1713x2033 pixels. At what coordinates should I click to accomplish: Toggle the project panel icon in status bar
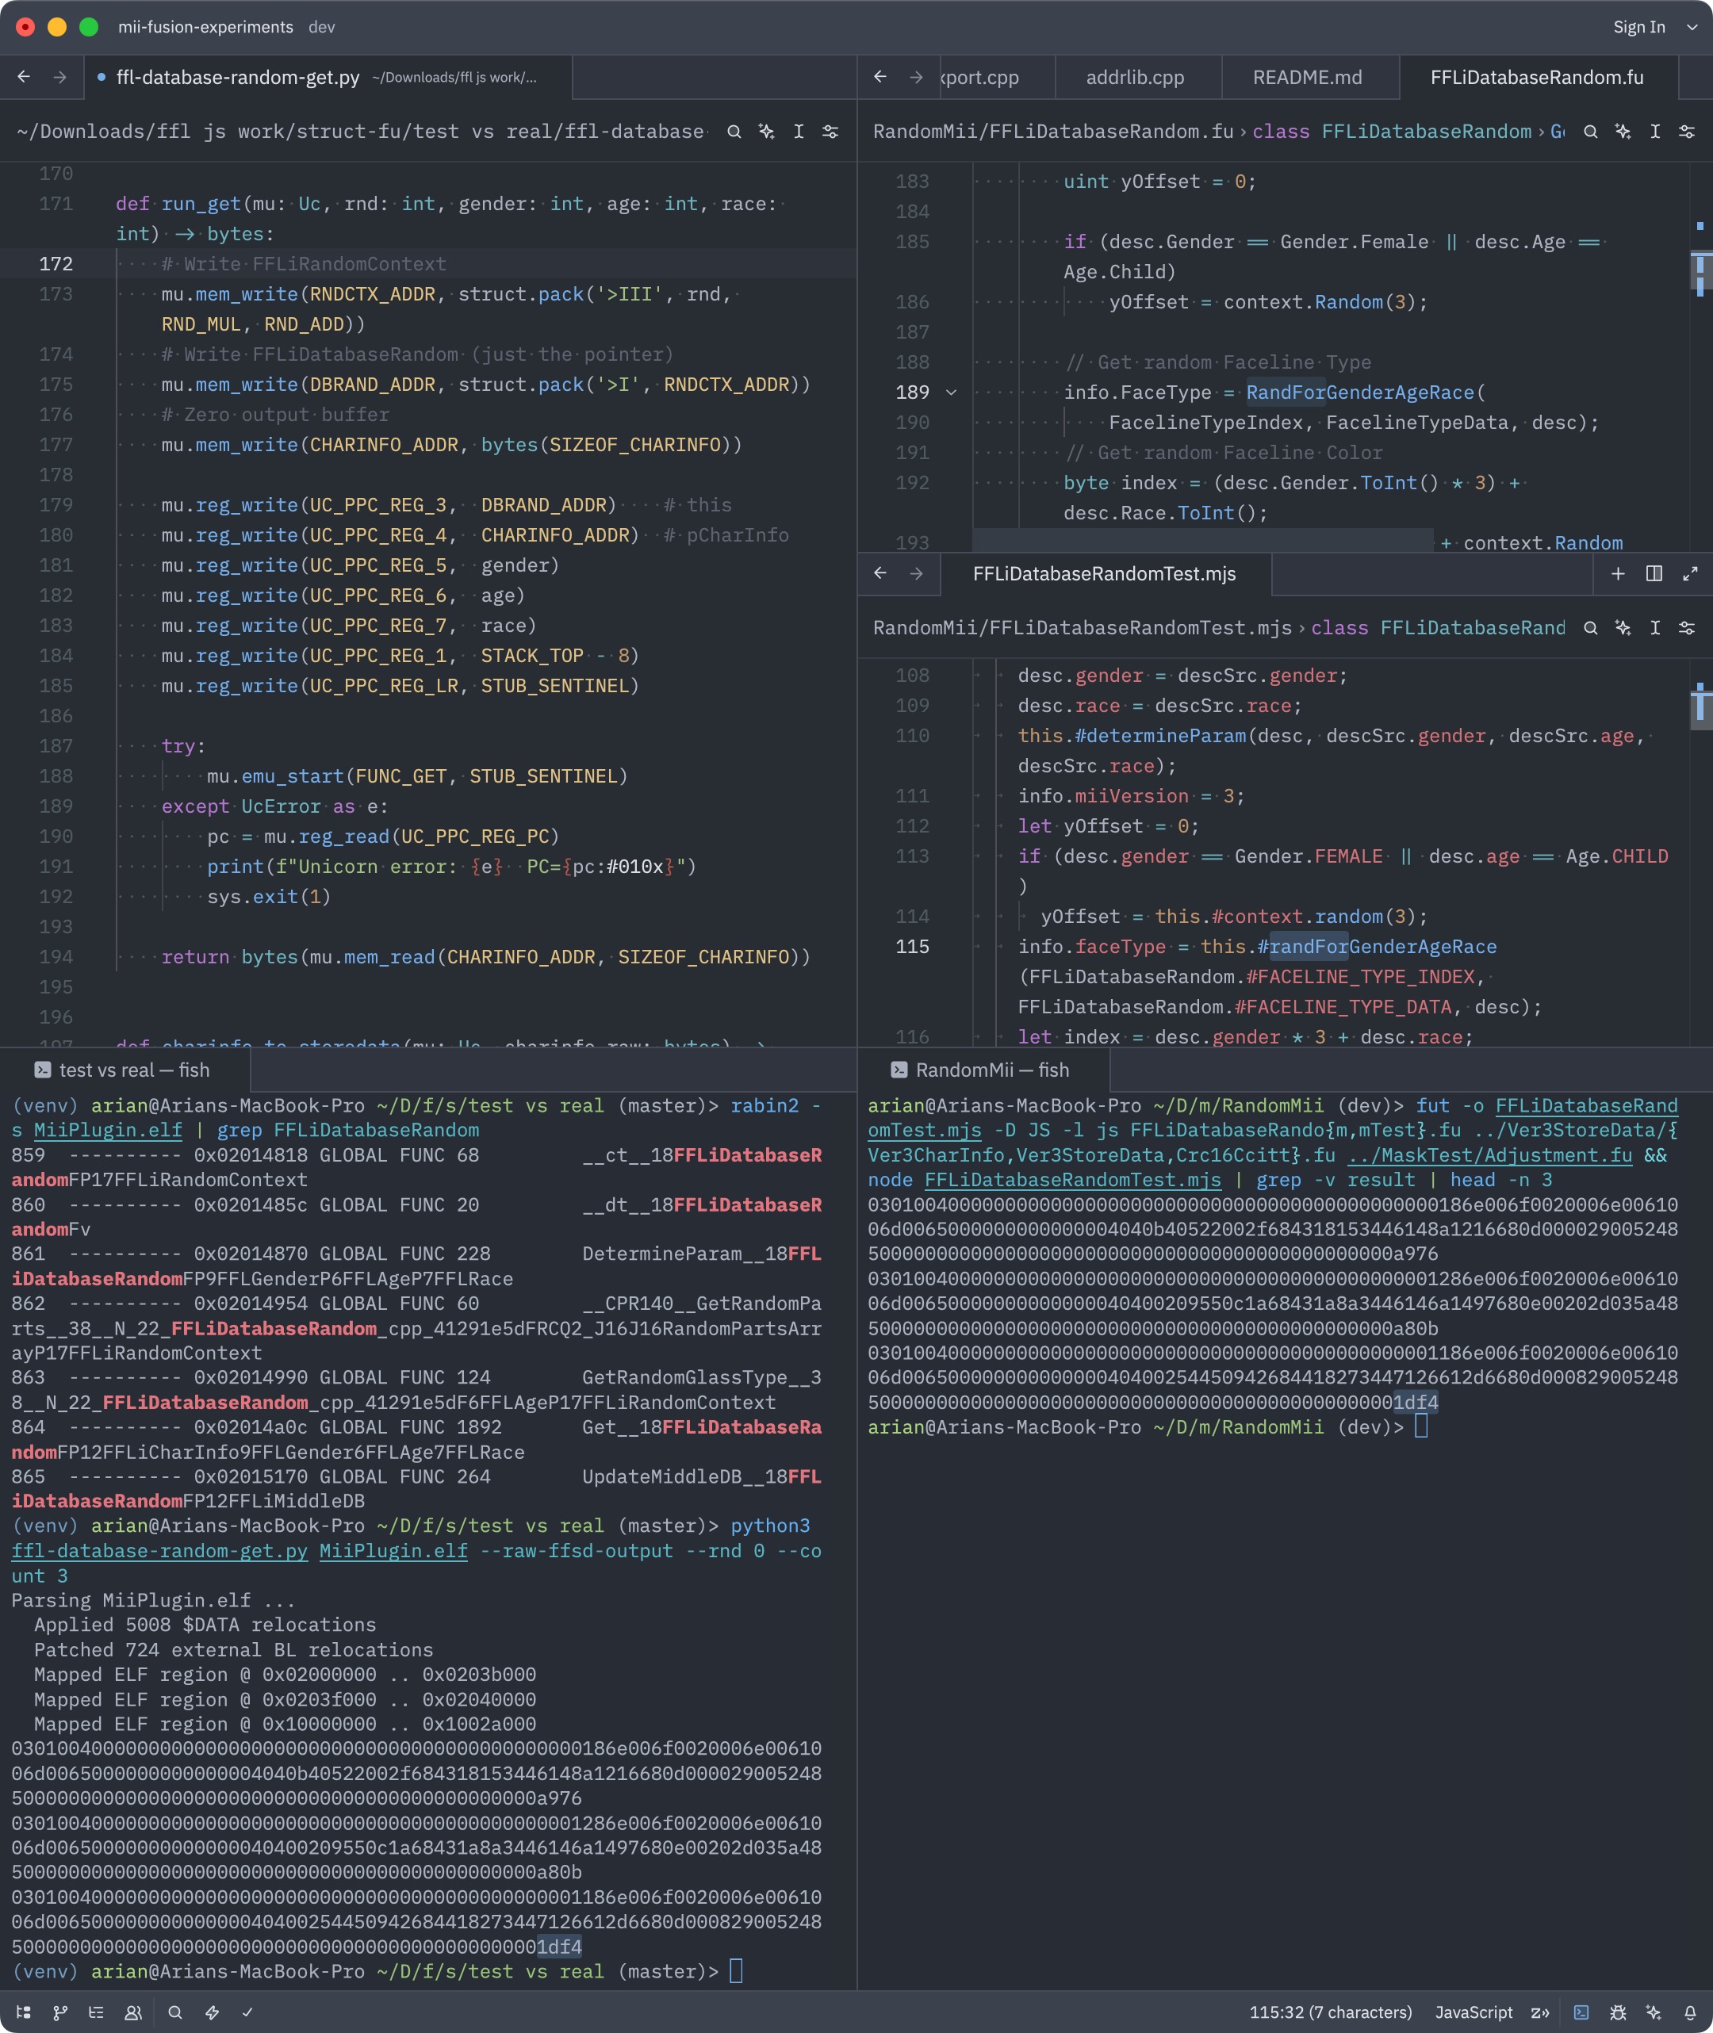[23, 2012]
